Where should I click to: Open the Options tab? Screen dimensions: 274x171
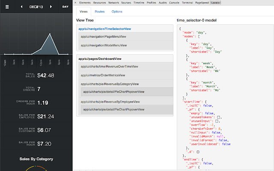pos(117,12)
